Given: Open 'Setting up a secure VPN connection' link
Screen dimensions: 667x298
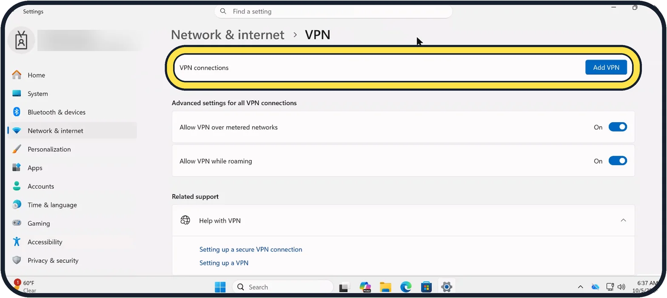Looking at the screenshot, I should (x=251, y=249).
